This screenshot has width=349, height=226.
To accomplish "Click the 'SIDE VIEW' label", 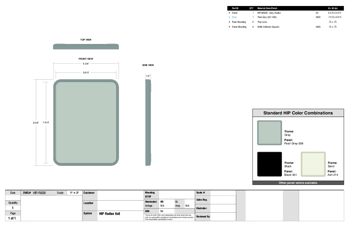I will coord(148,65).
